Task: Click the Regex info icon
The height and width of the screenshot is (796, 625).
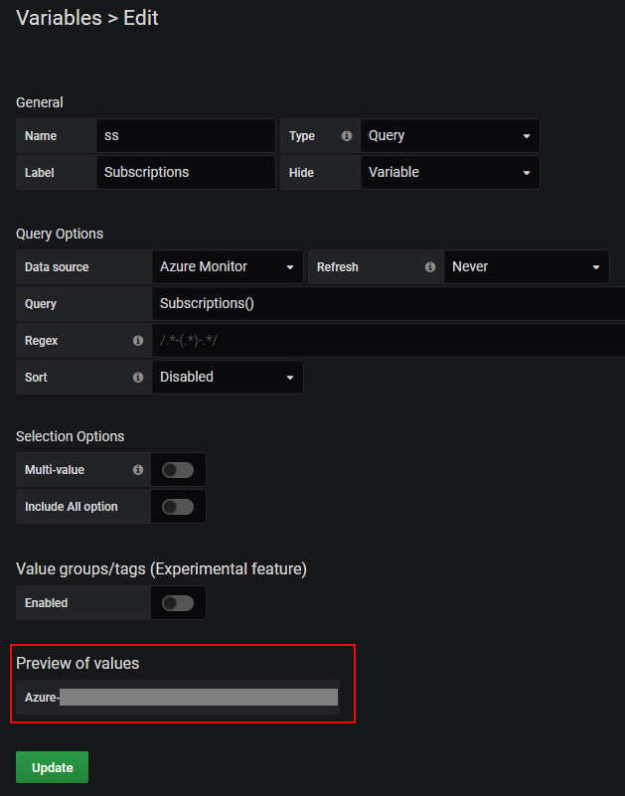Action: coord(137,341)
